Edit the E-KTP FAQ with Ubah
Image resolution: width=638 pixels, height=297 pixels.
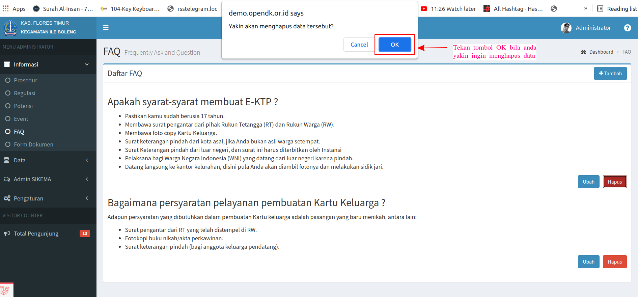coord(589,182)
